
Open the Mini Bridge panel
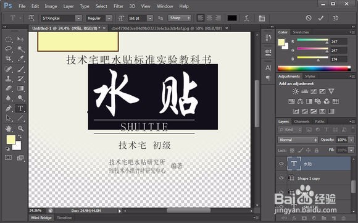pyautogui.click(x=41, y=217)
